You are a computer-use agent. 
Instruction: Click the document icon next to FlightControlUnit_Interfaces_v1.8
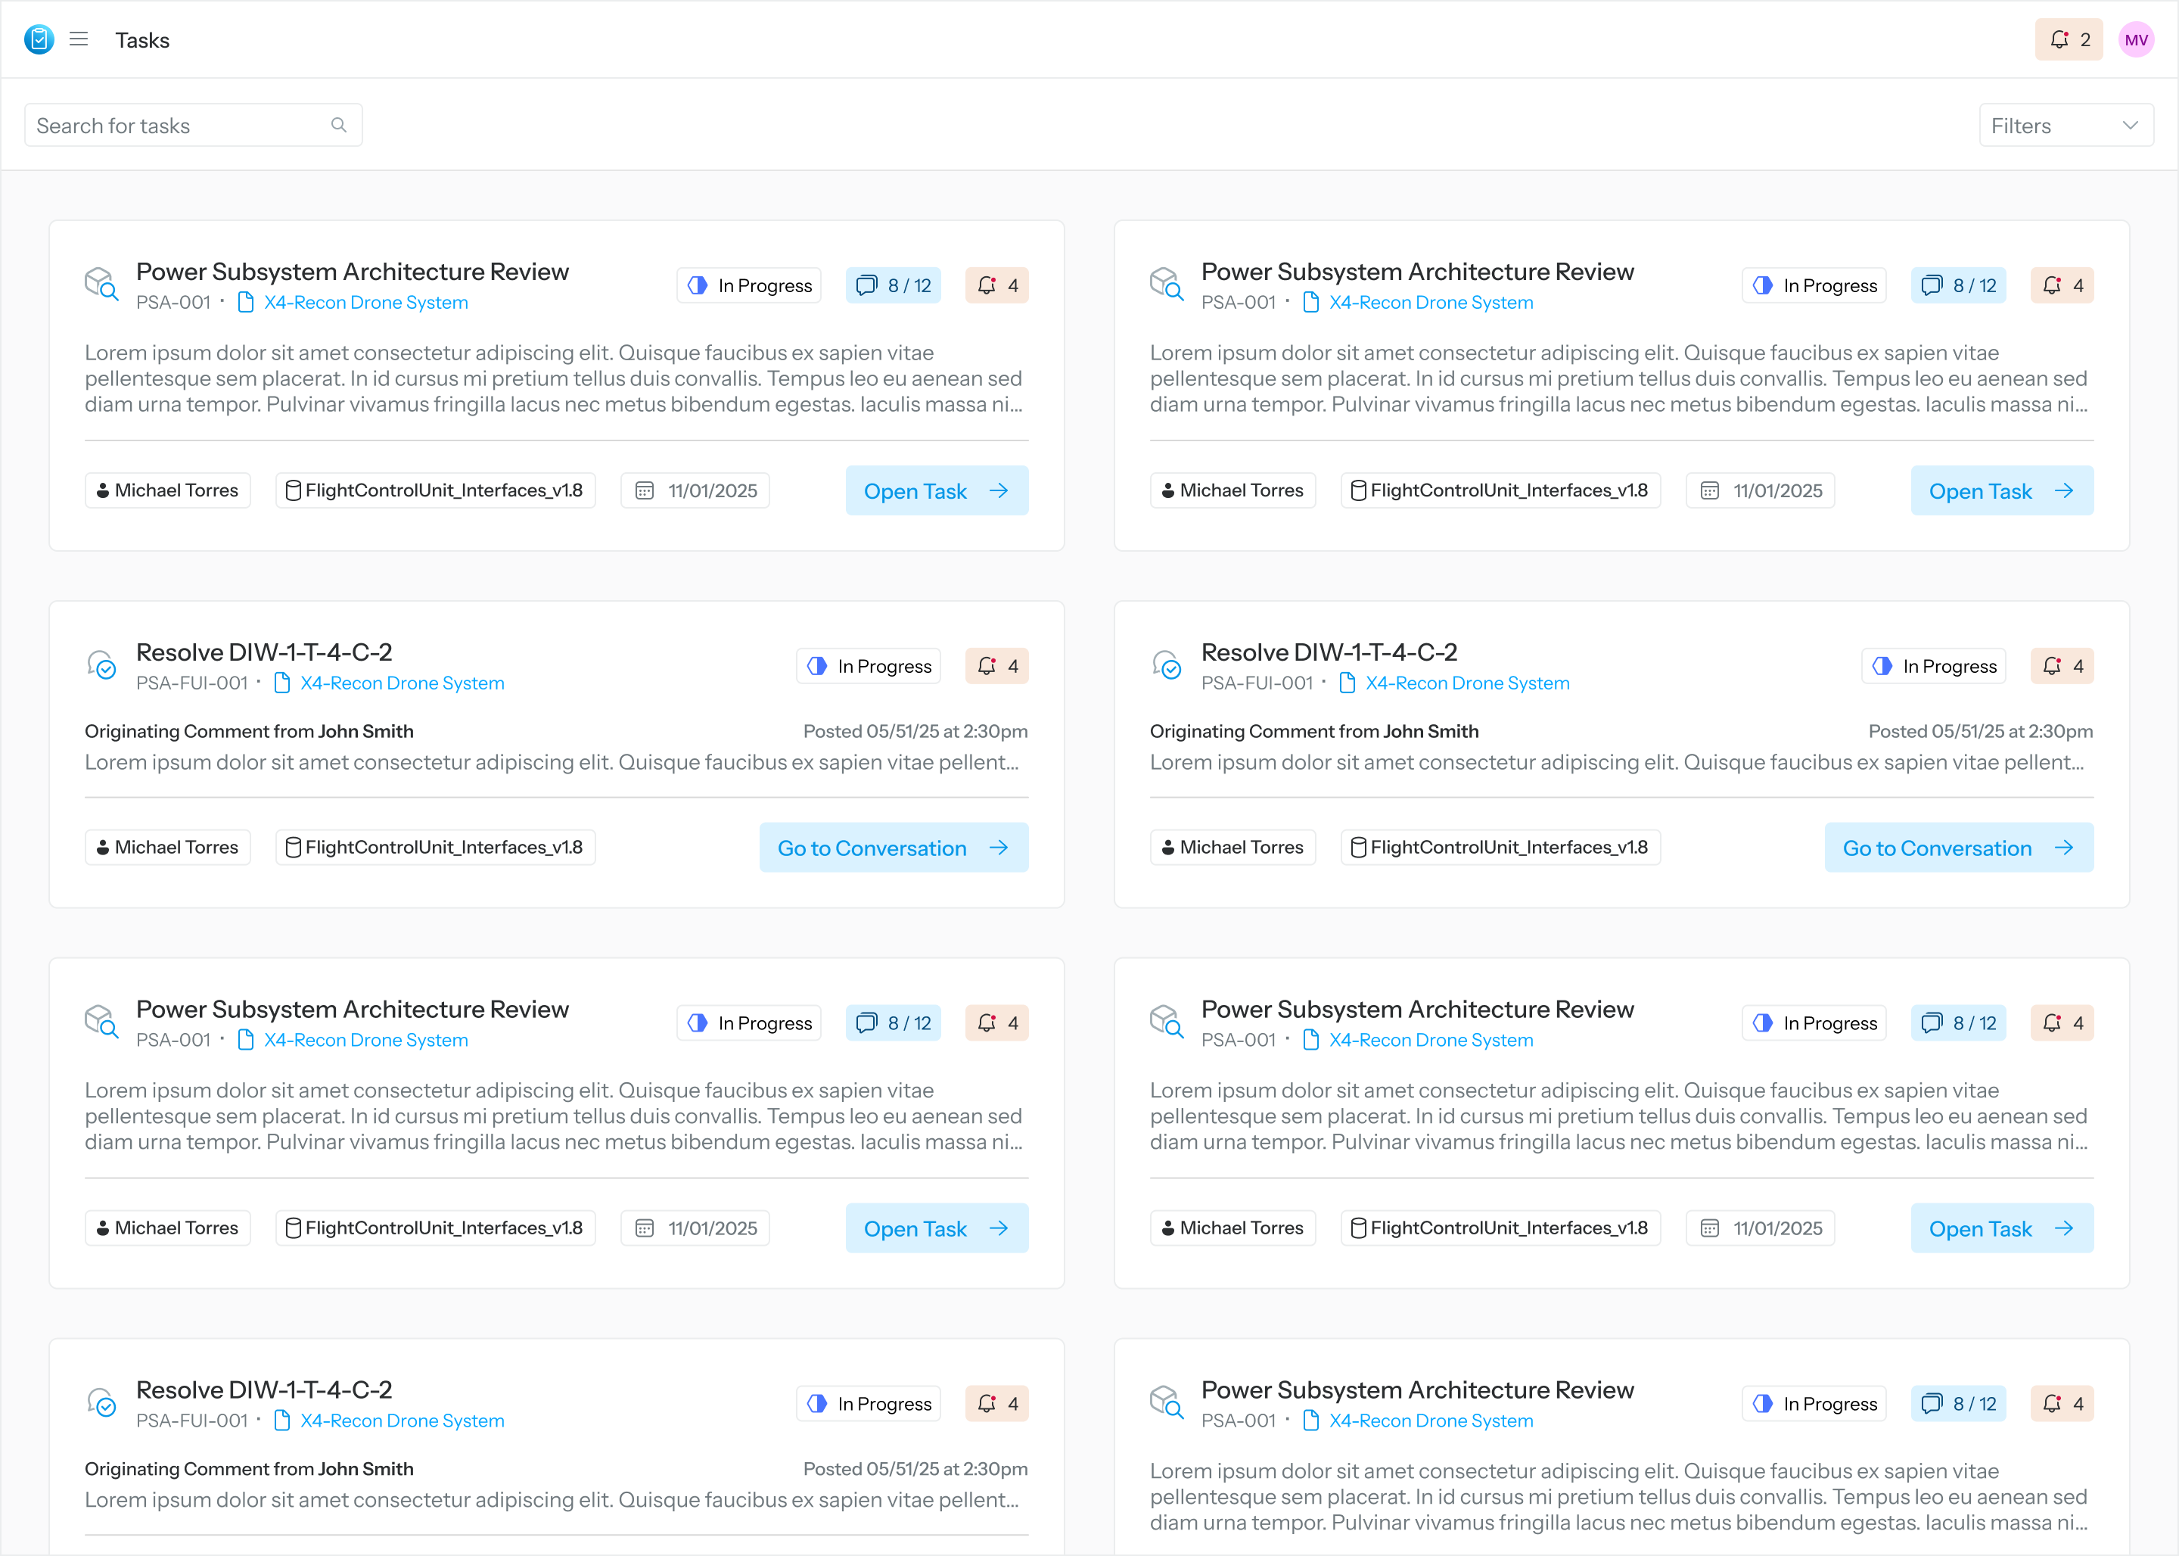click(293, 490)
